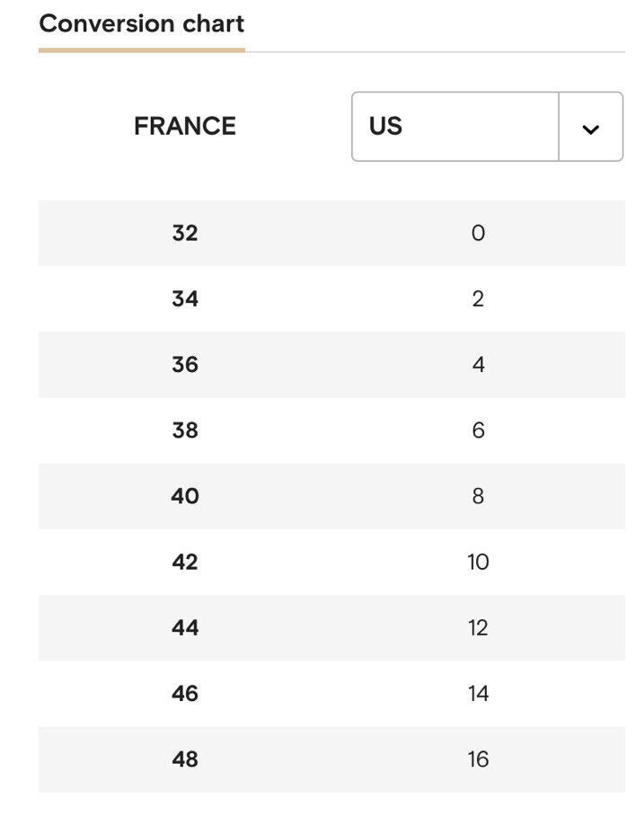Image resolution: width=636 pixels, height=825 pixels.
Task: Click US size 2 value
Action: (x=478, y=299)
